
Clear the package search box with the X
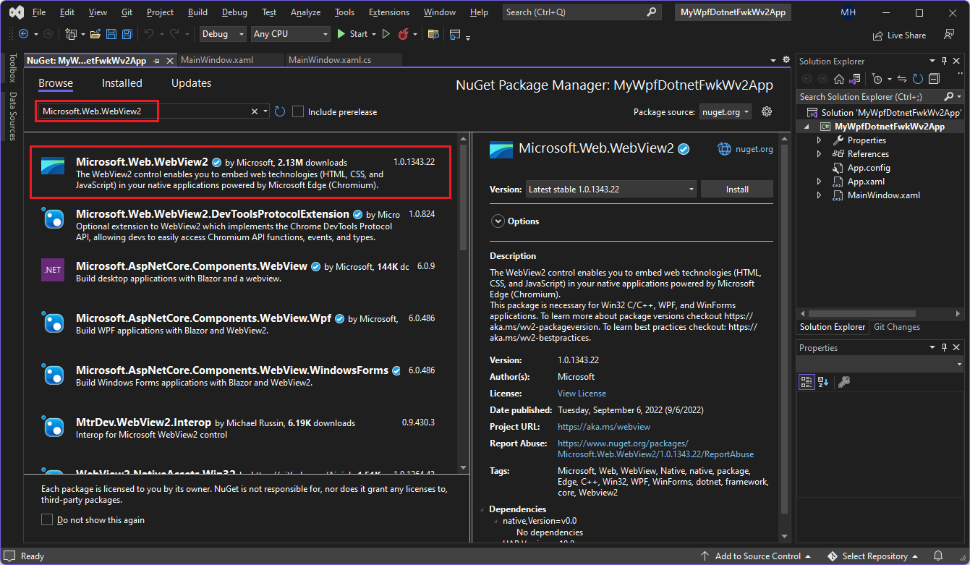tap(255, 111)
